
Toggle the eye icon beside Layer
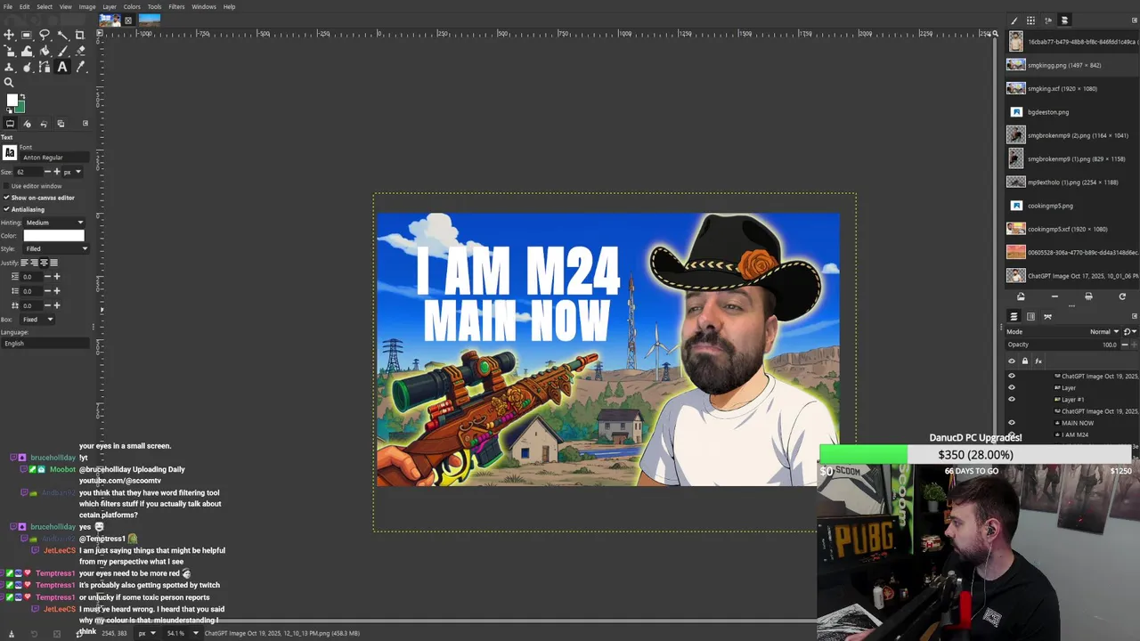[x=1011, y=387]
